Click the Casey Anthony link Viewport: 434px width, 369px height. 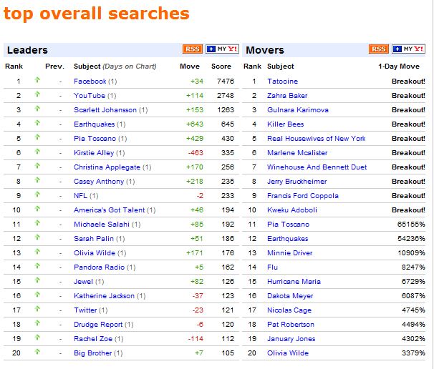click(99, 182)
